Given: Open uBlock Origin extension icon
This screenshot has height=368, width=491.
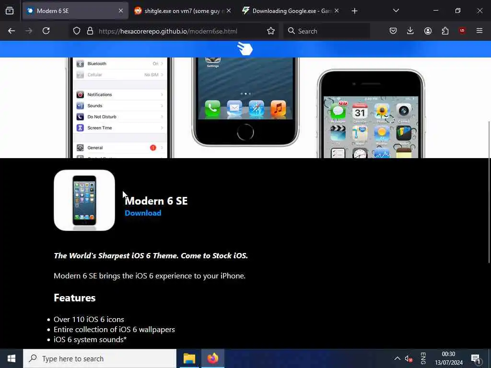Looking at the screenshot, I should point(462,31).
